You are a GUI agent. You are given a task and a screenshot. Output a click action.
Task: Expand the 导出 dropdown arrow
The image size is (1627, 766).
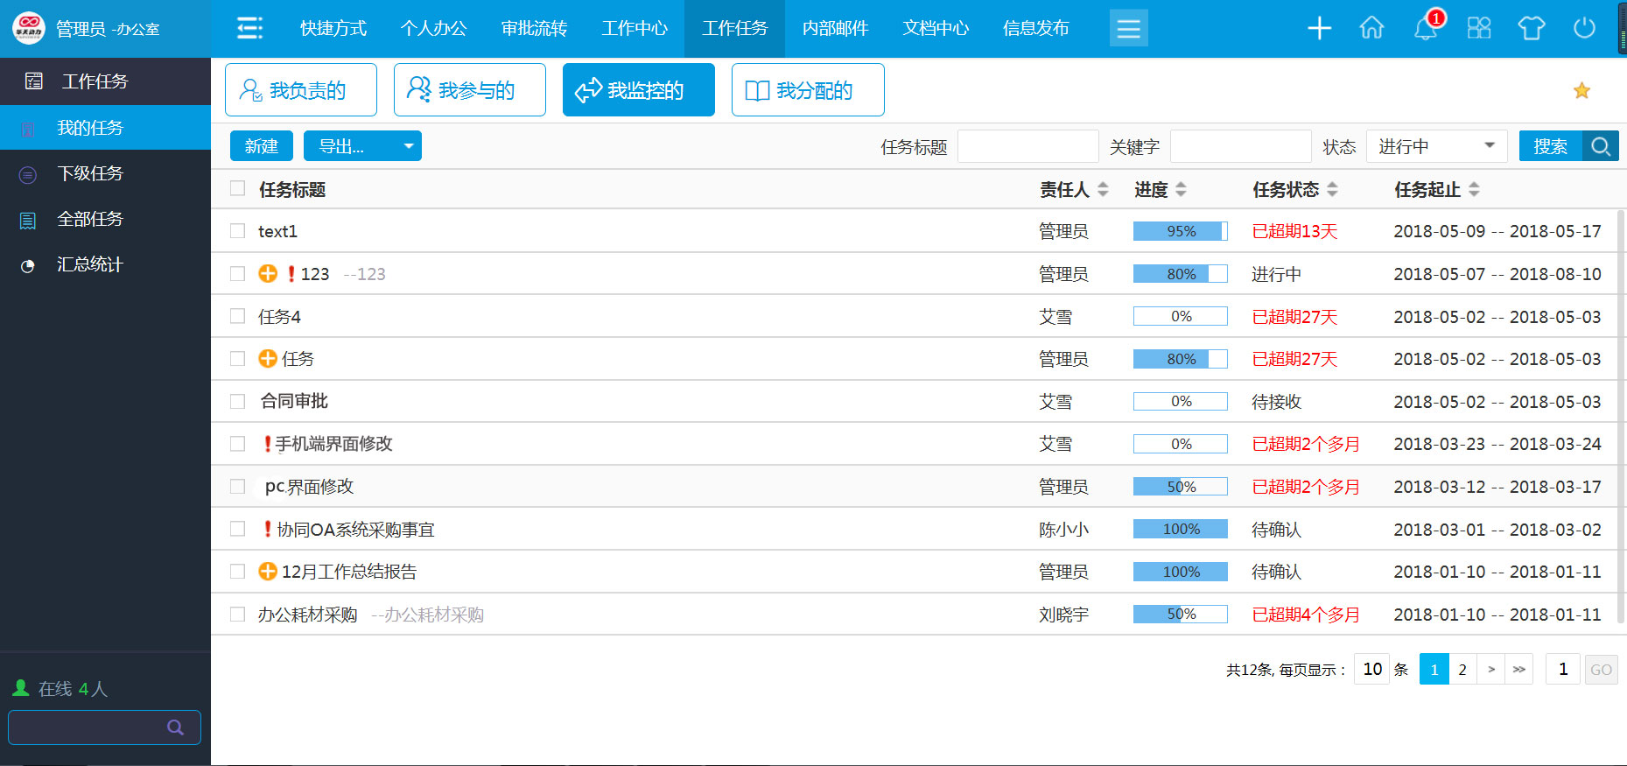(x=408, y=146)
